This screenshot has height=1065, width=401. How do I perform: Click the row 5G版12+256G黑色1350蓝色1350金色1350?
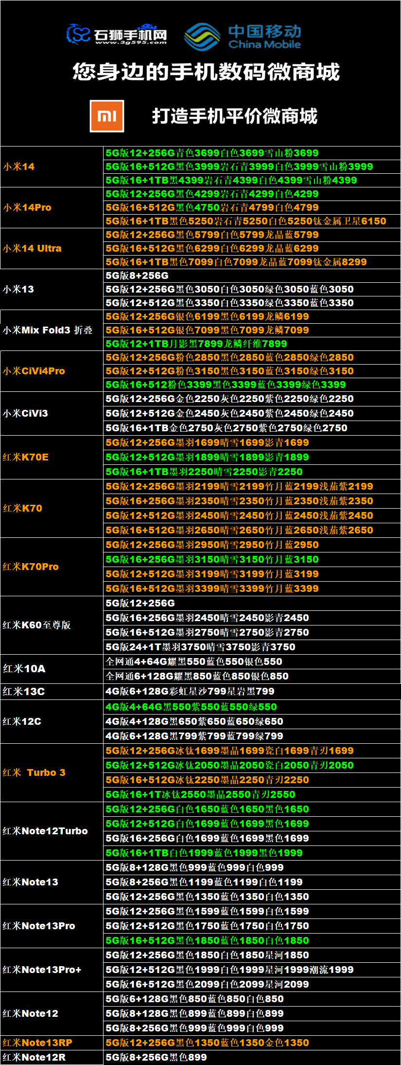pos(252,1043)
